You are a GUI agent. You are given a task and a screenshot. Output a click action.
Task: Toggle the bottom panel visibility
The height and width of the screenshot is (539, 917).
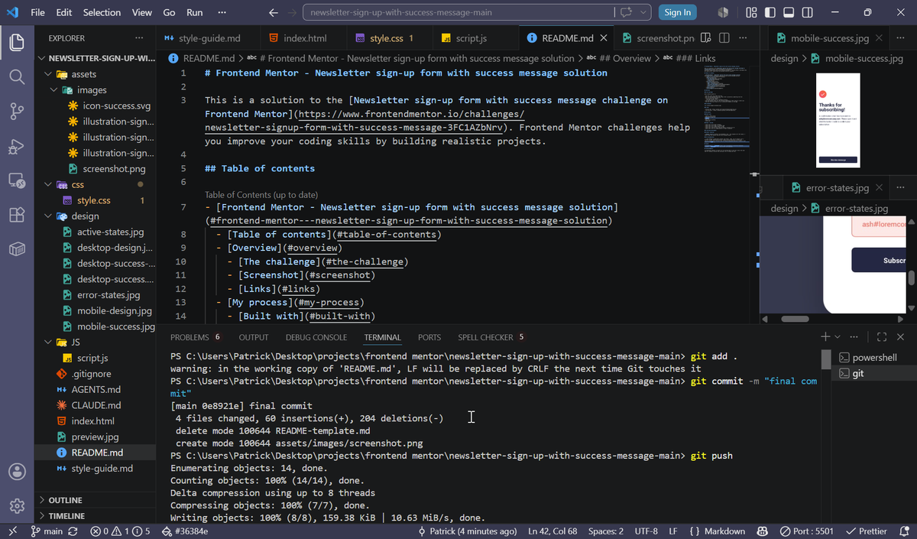tap(788, 12)
